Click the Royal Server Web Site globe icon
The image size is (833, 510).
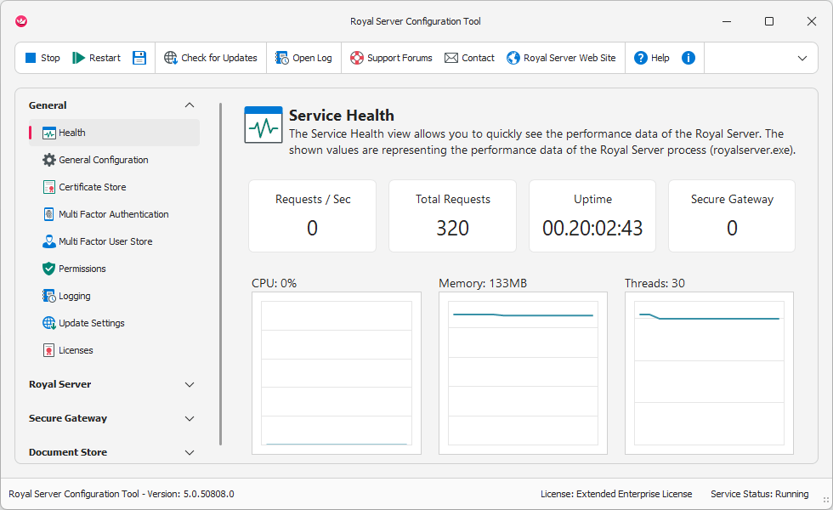pyautogui.click(x=513, y=58)
